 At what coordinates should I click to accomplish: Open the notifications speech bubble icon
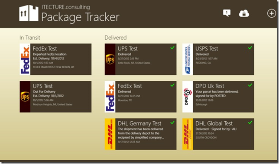coord(227,13)
